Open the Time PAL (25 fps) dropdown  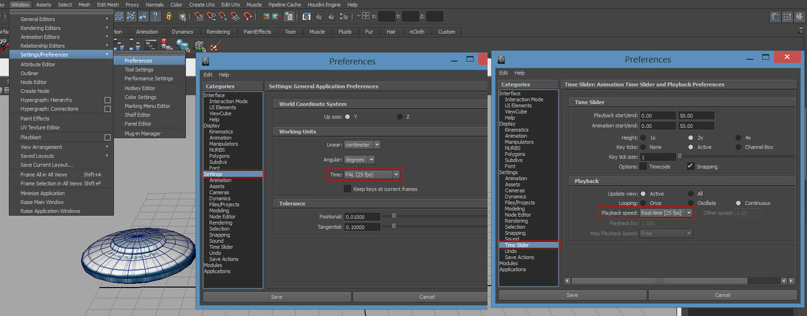click(372, 174)
